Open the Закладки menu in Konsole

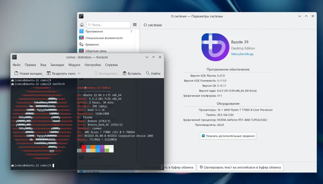[x=57, y=65]
